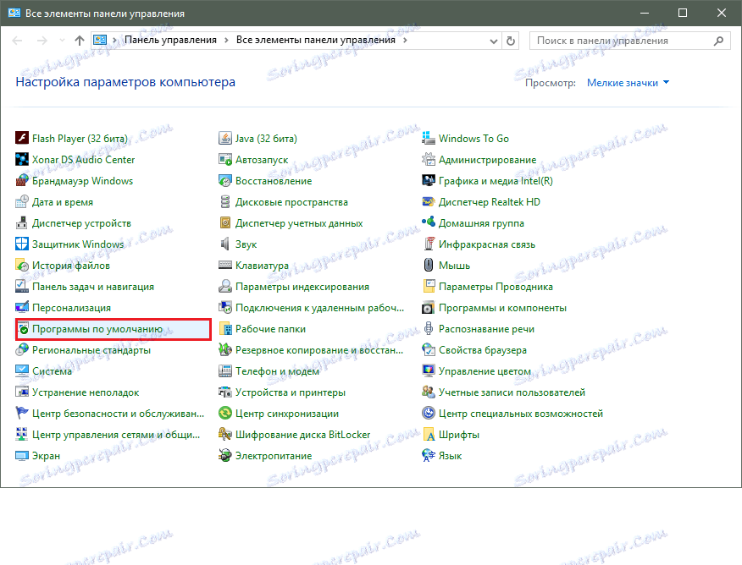
Task: Click the Xonar DS Audio Center icon
Action: pyautogui.click(x=22, y=159)
